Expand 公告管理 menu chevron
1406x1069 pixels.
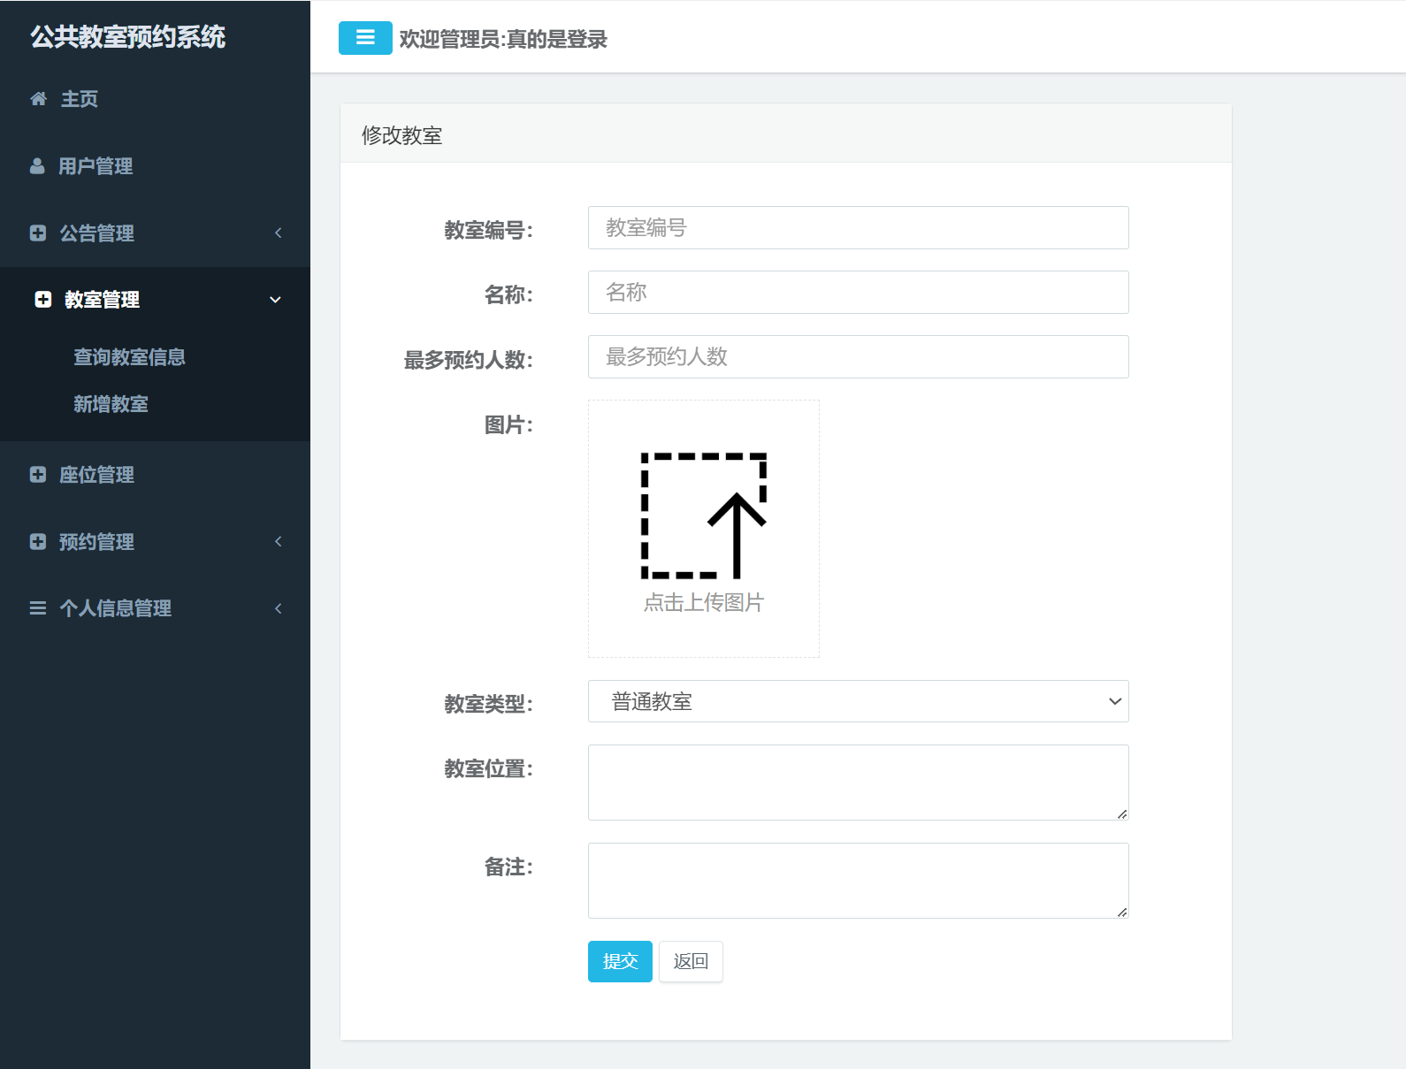(279, 233)
